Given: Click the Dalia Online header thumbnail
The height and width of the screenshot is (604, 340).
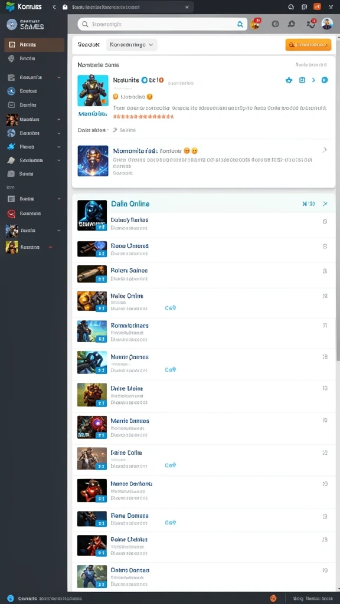Looking at the screenshot, I should tap(92, 215).
